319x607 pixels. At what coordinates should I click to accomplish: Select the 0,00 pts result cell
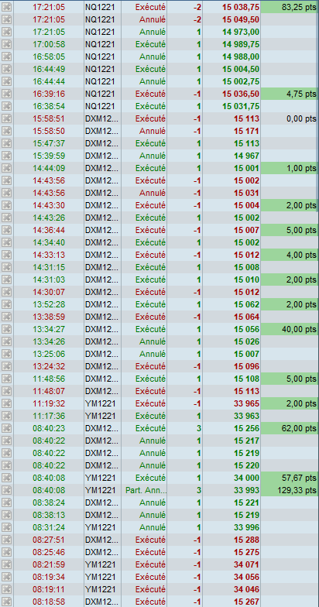[x=290, y=118]
